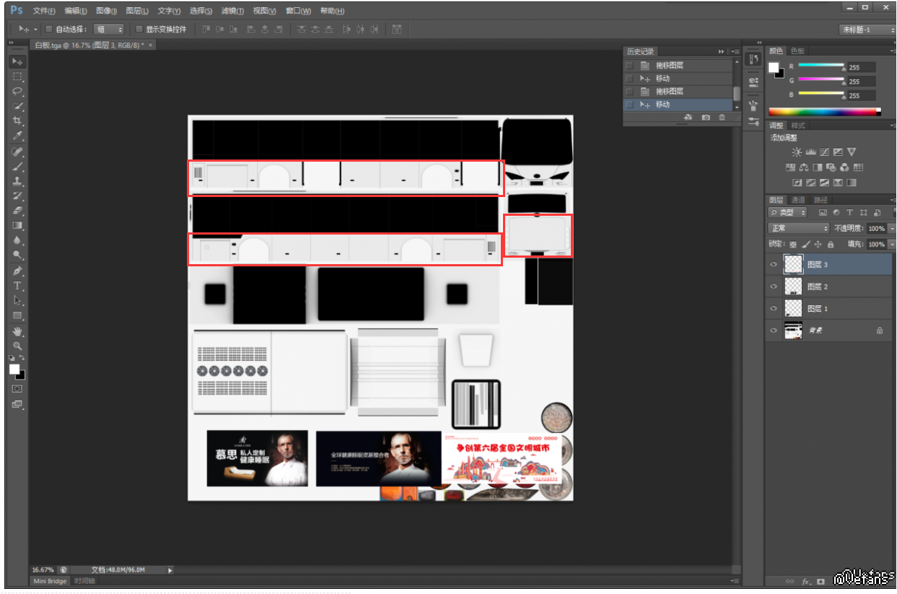Expand the 不透明度 opacity dropdown arrow
This screenshot has height=594, width=897.
(x=892, y=228)
